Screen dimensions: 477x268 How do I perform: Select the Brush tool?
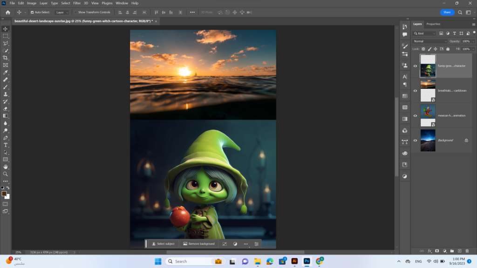pyautogui.click(x=6, y=87)
